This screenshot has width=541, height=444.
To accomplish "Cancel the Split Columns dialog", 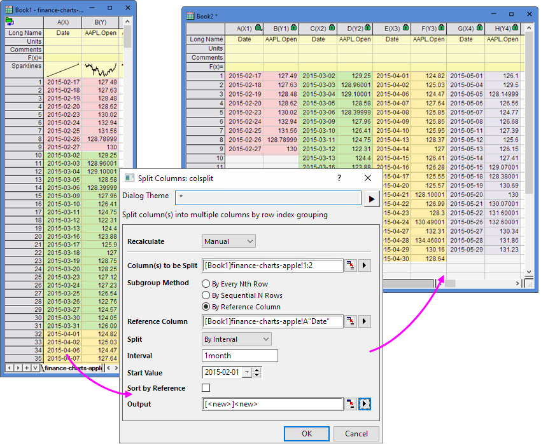I will 356,433.
